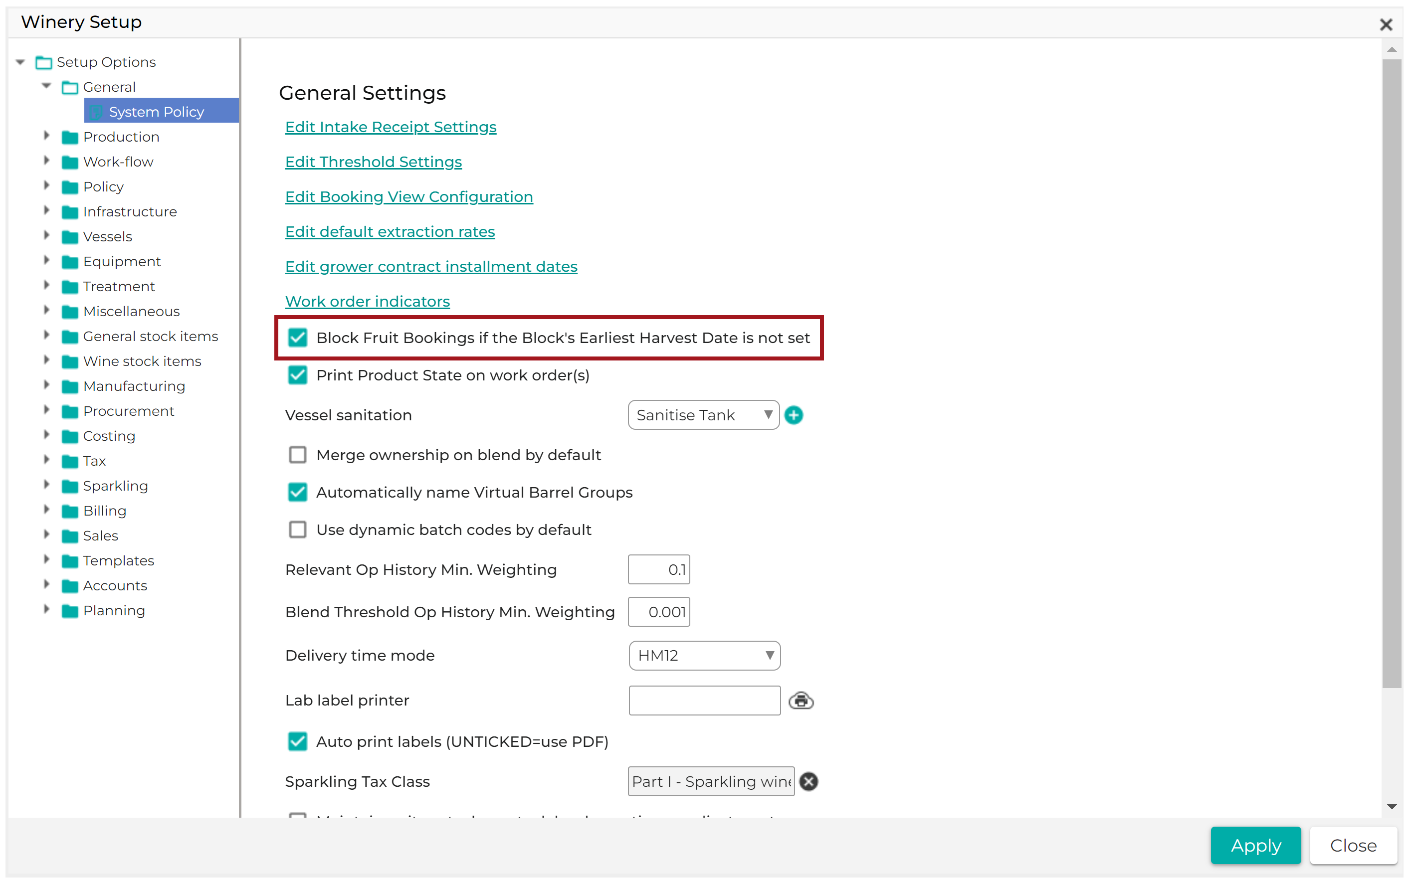Click the Close button

1353,845
